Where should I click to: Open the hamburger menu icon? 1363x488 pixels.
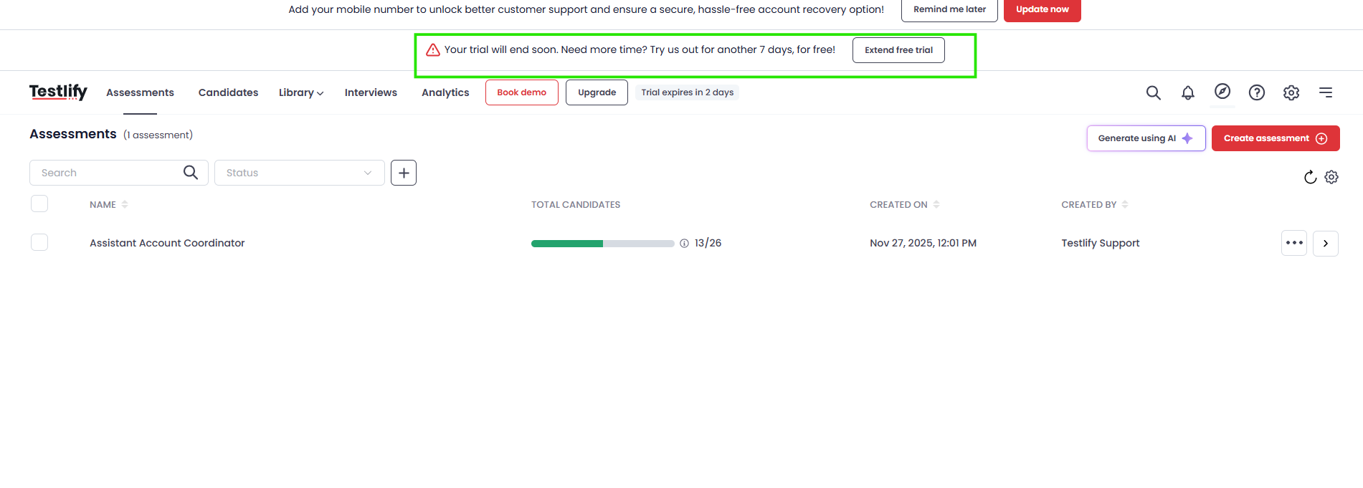coord(1326,92)
